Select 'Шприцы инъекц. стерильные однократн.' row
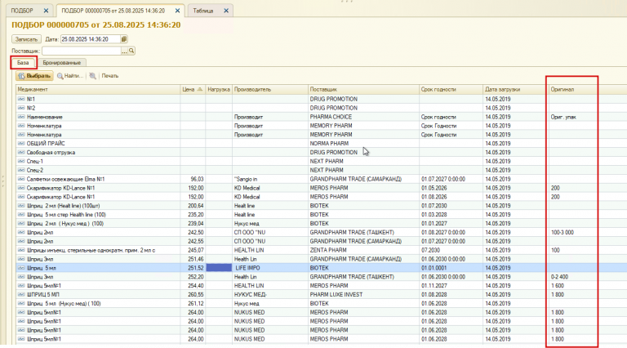The height and width of the screenshot is (348, 627). tap(320, 250)
